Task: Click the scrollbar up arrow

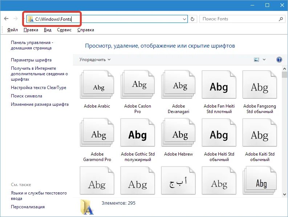Action: pos(284,69)
